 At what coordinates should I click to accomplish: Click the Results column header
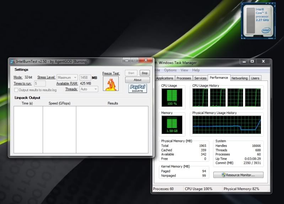[x=113, y=103]
